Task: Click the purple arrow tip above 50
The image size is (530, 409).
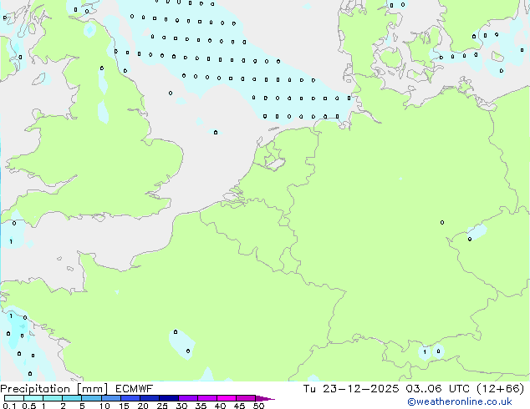Action: click(265, 398)
